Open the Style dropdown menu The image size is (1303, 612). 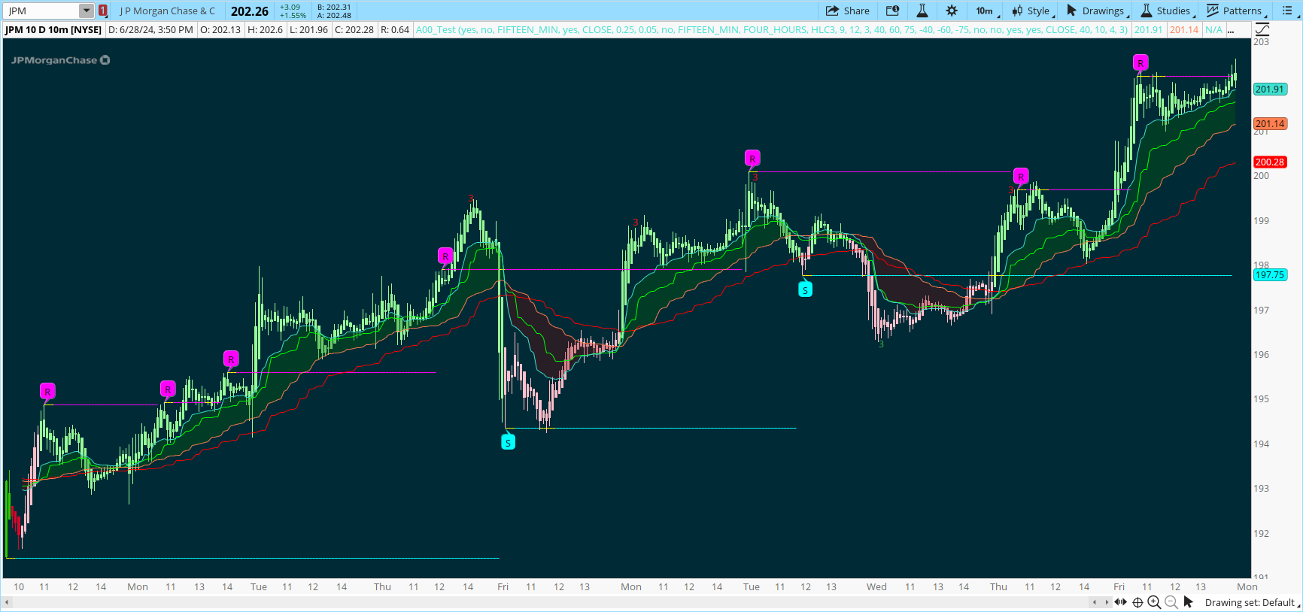(1033, 11)
